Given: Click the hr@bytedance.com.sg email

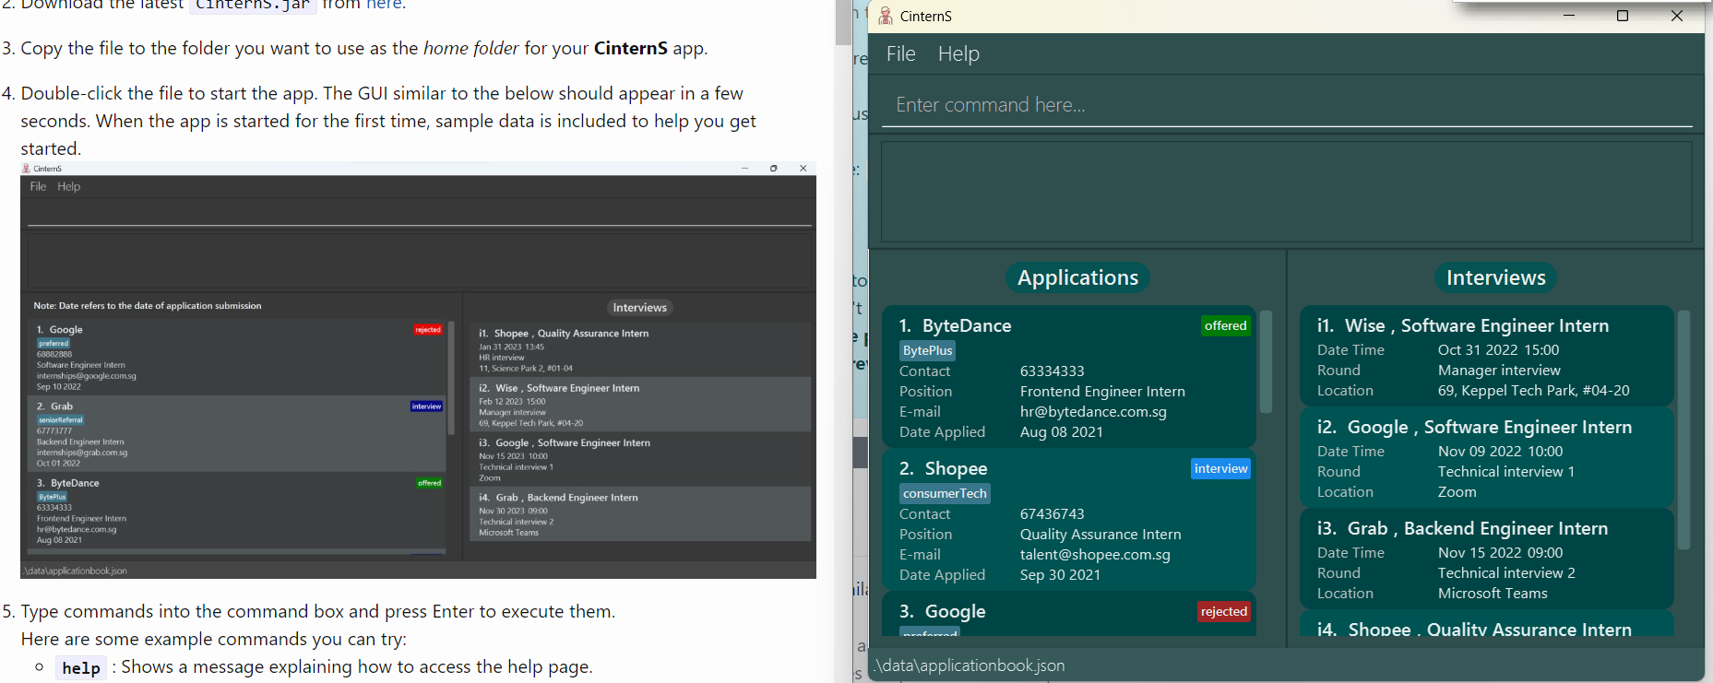Looking at the screenshot, I should (1093, 412).
